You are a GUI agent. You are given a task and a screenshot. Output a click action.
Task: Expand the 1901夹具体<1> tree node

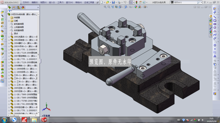click(9, 37)
